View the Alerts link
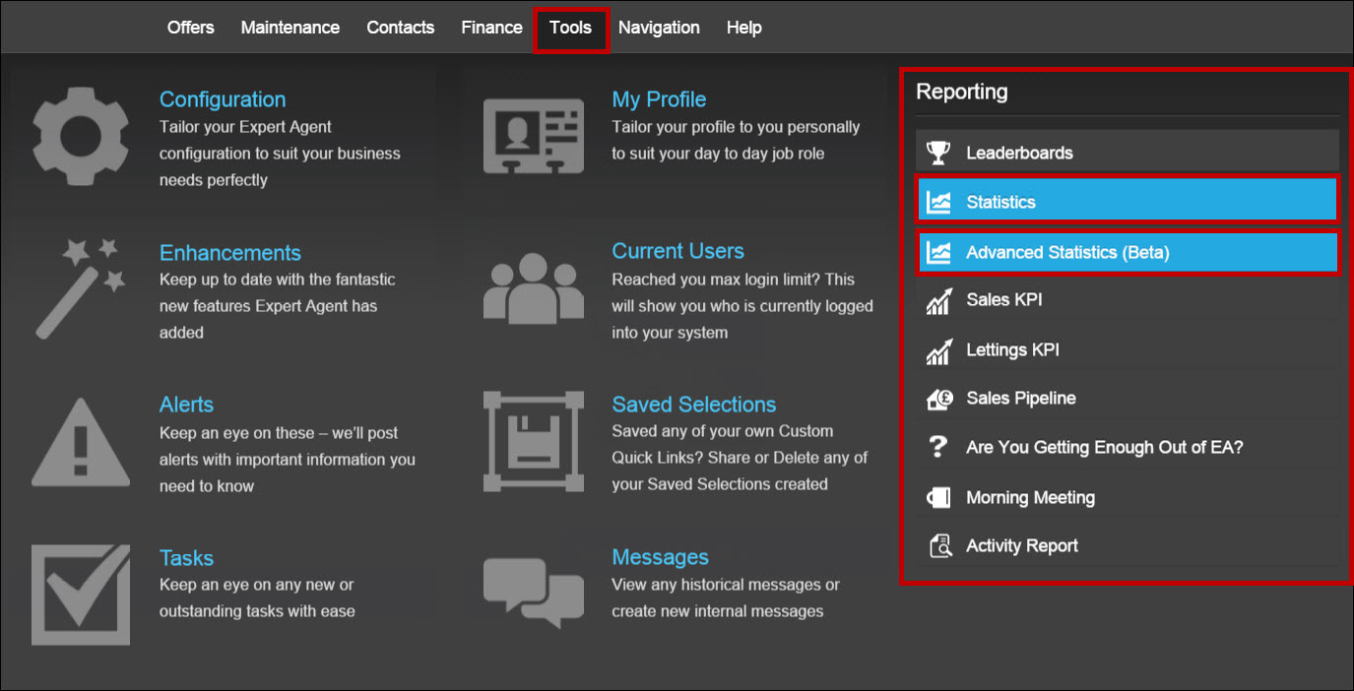 (186, 405)
